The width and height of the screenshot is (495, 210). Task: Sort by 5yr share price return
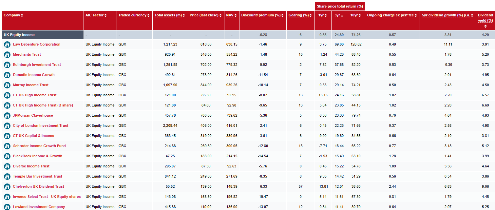[339, 15]
